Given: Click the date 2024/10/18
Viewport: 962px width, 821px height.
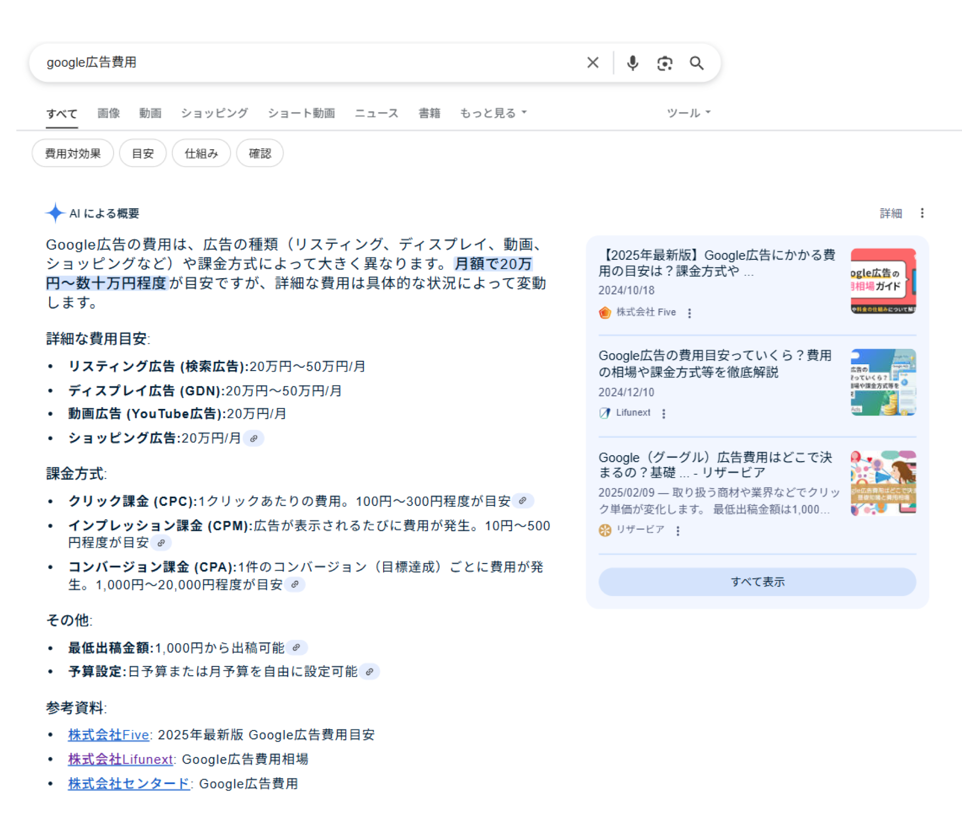Looking at the screenshot, I should pos(626,290).
